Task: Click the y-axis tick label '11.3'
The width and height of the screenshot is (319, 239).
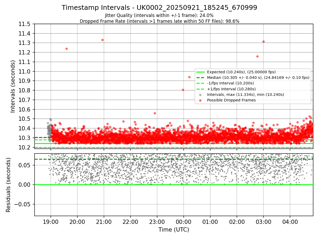Action: pyautogui.click(x=25, y=43)
